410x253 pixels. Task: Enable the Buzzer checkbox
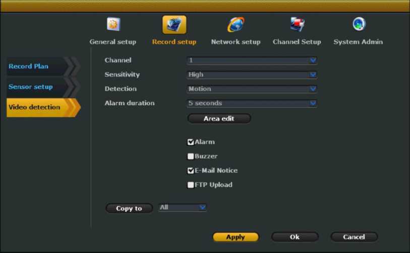(191, 156)
